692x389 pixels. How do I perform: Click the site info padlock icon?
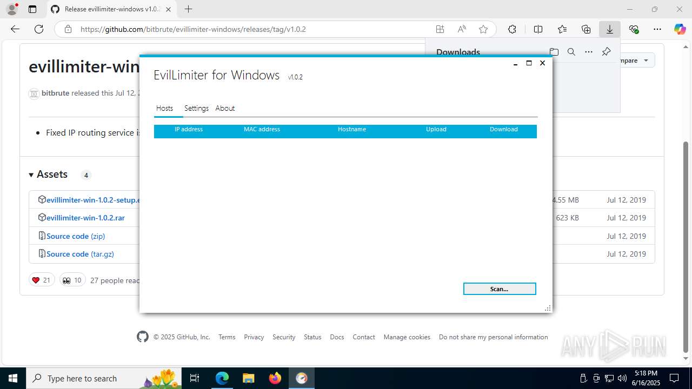[68, 29]
